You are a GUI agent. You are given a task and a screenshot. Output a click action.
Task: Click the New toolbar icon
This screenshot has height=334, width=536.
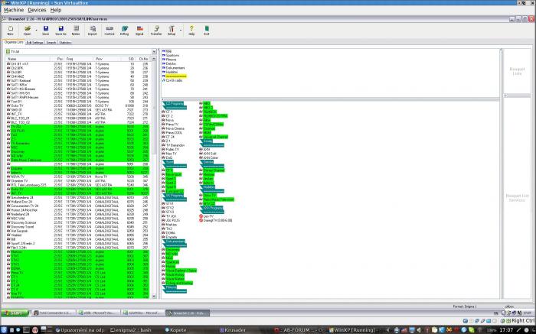[10, 31]
